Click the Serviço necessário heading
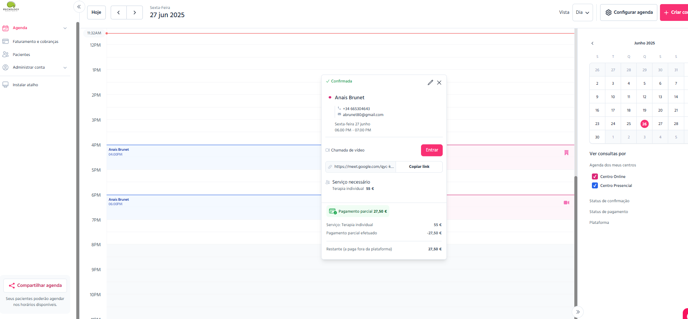688x319 pixels. 351,182
